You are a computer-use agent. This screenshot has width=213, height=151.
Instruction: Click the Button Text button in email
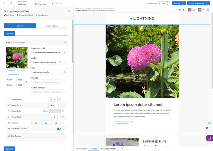click(x=123, y=124)
